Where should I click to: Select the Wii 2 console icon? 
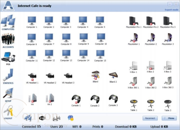coord(50,98)
